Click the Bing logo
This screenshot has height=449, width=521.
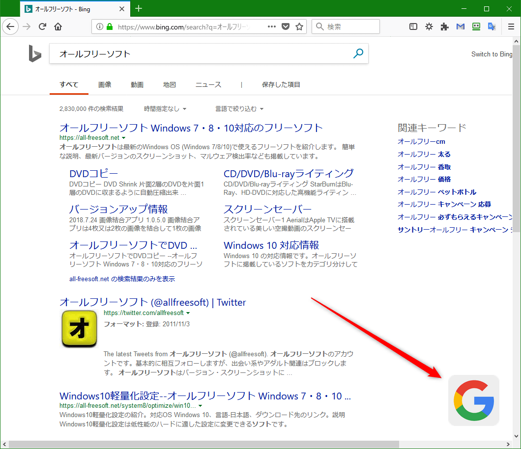tap(35, 53)
